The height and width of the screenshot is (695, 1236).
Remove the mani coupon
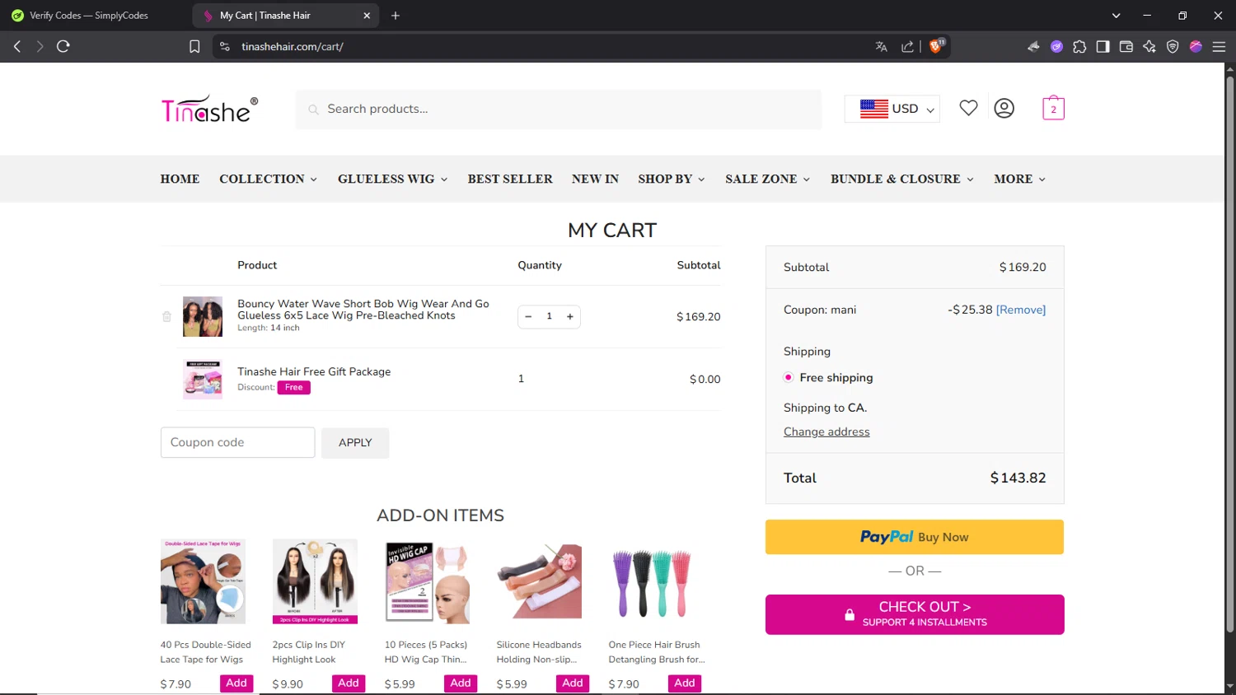1021,310
